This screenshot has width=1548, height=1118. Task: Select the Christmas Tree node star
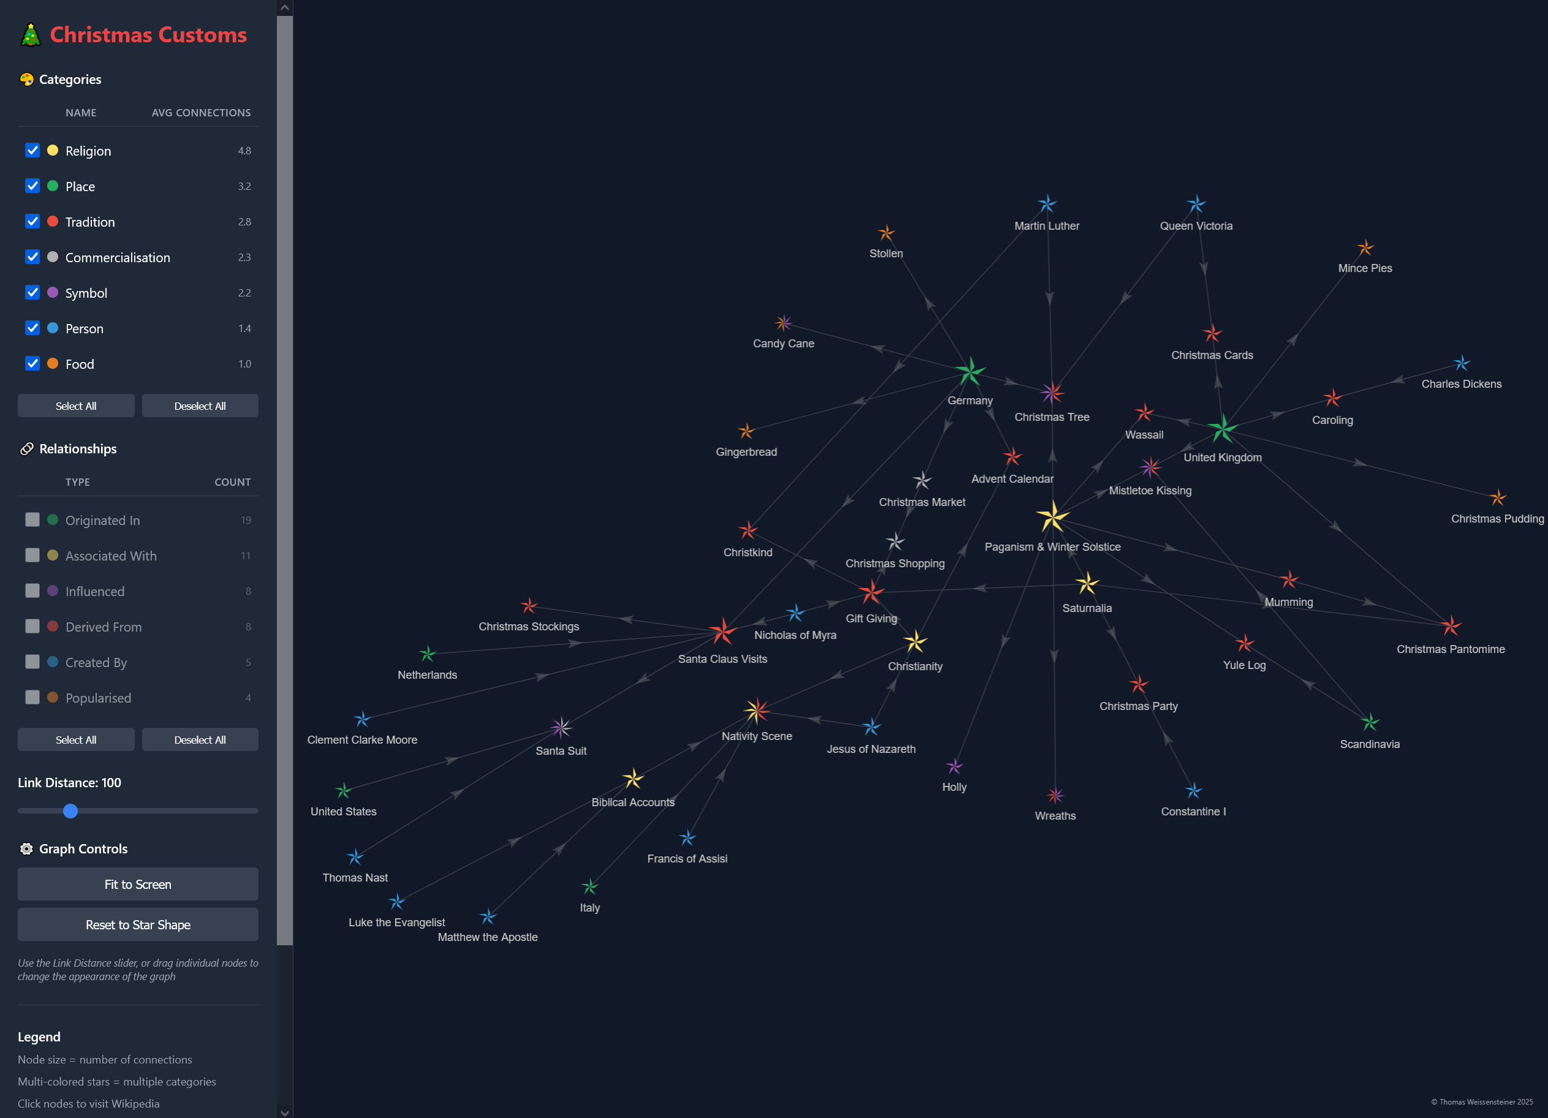coord(1052,393)
